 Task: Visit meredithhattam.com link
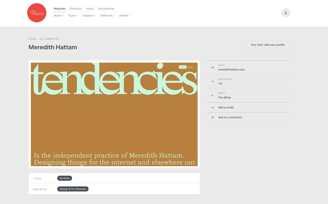click(x=232, y=70)
